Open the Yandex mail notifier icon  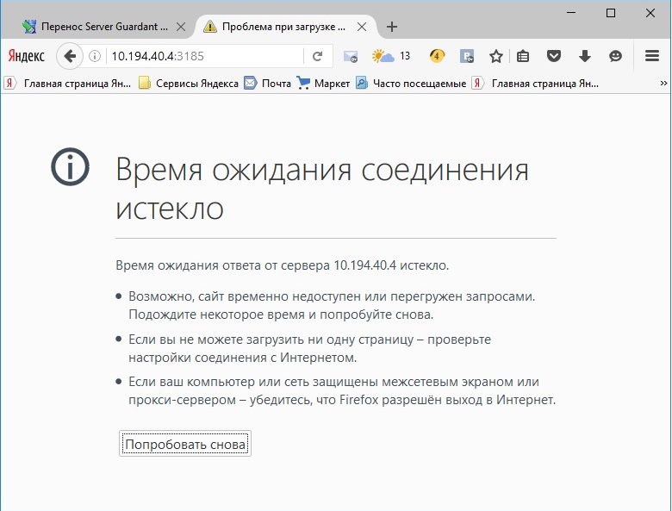pyautogui.click(x=350, y=57)
